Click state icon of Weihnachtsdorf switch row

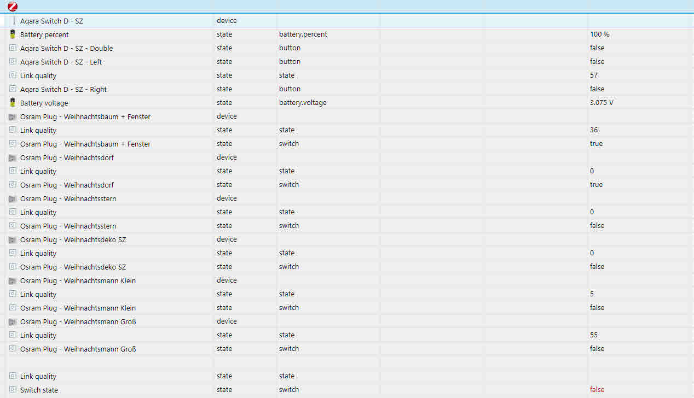(13, 185)
